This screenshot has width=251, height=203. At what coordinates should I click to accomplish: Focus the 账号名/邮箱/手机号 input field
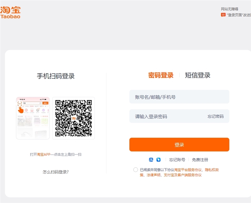(x=179, y=96)
